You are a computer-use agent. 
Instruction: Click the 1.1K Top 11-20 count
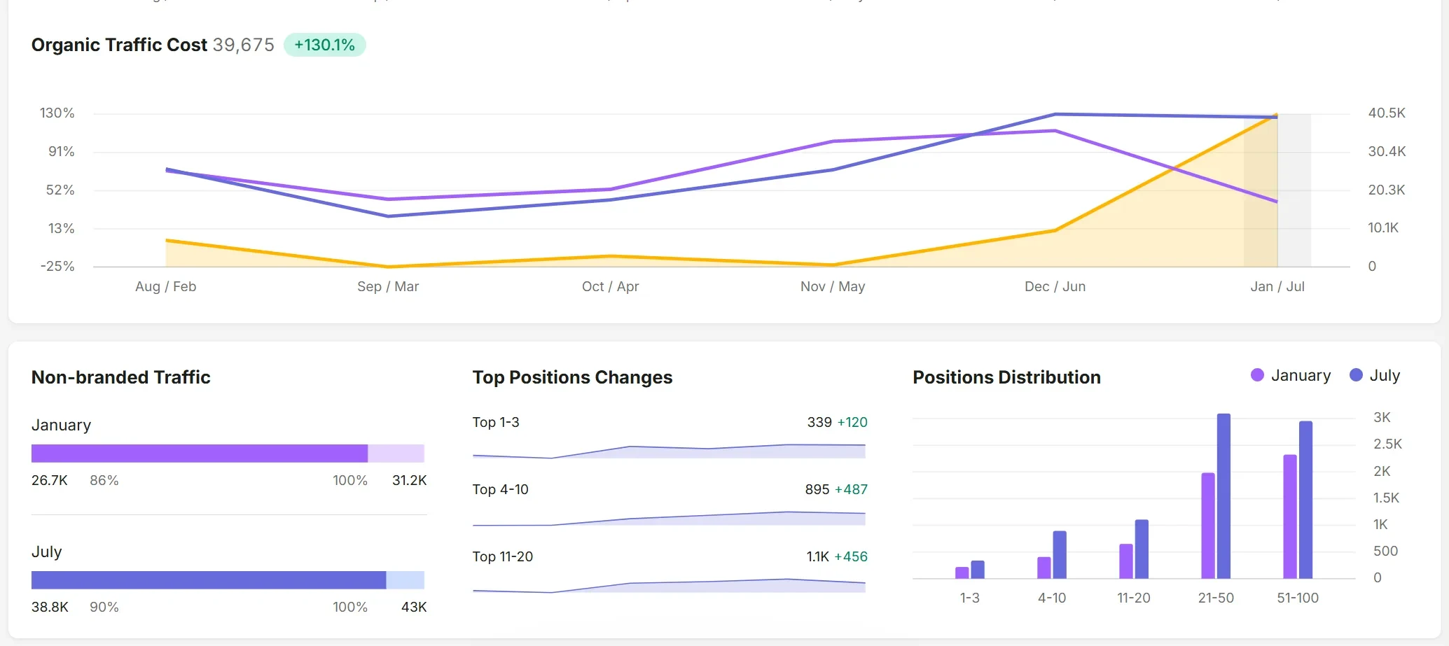click(x=817, y=556)
